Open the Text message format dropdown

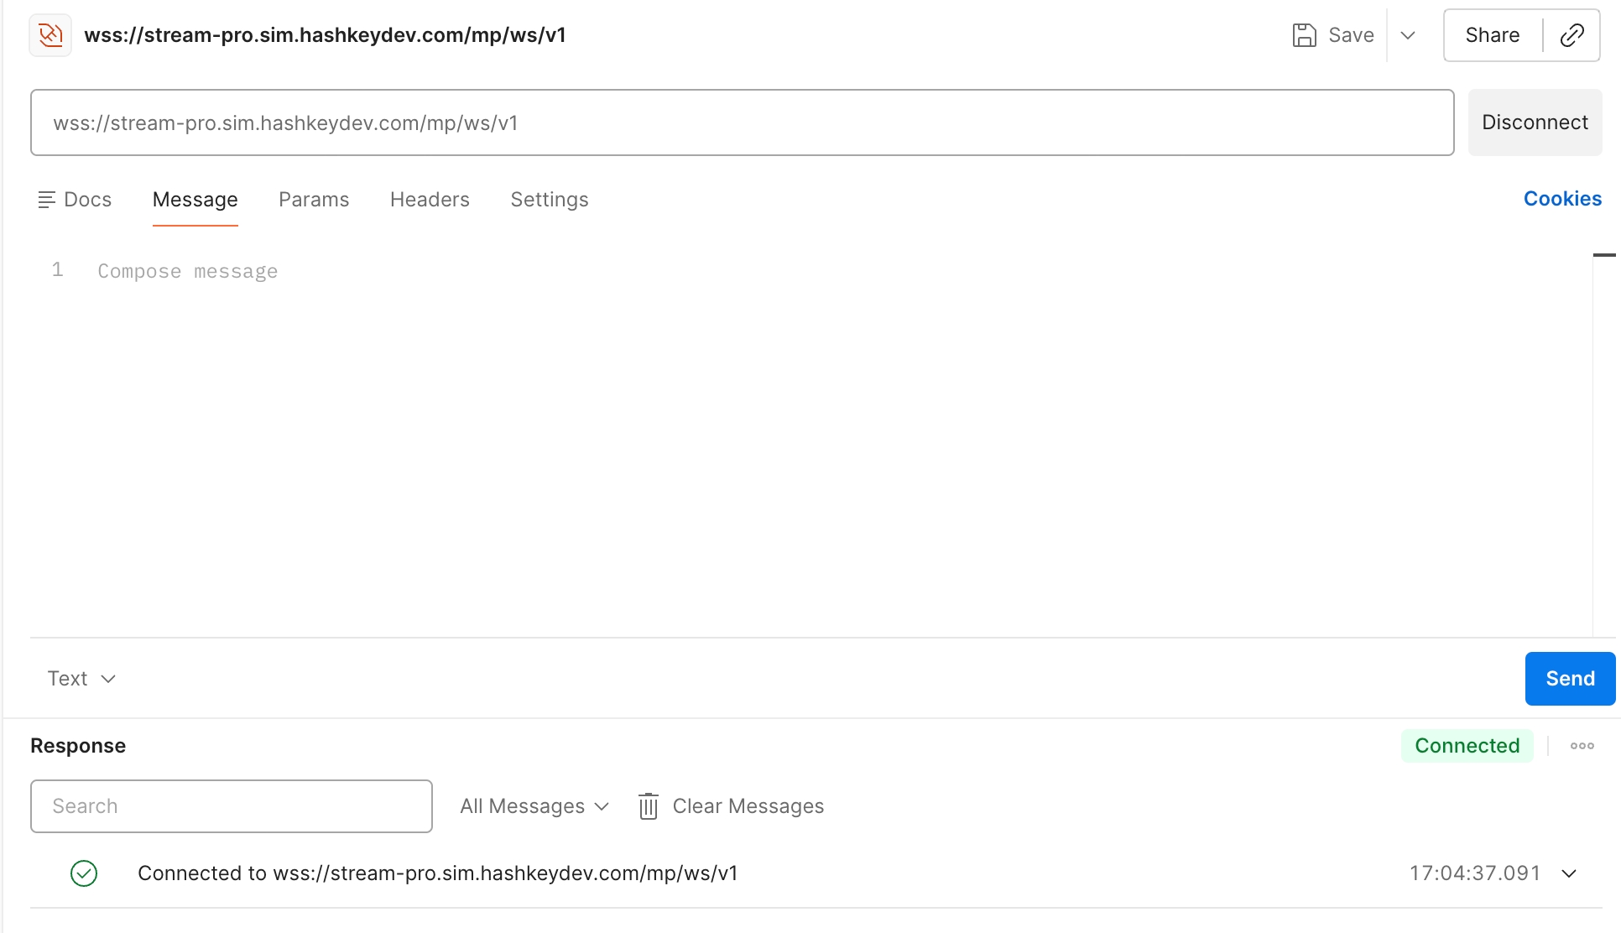coord(81,679)
